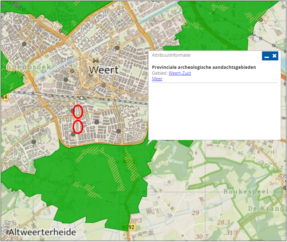Screen dimensions: 287x242
Task: Click the gray POI marker near Altweerterheide
Action: (x=7, y=231)
